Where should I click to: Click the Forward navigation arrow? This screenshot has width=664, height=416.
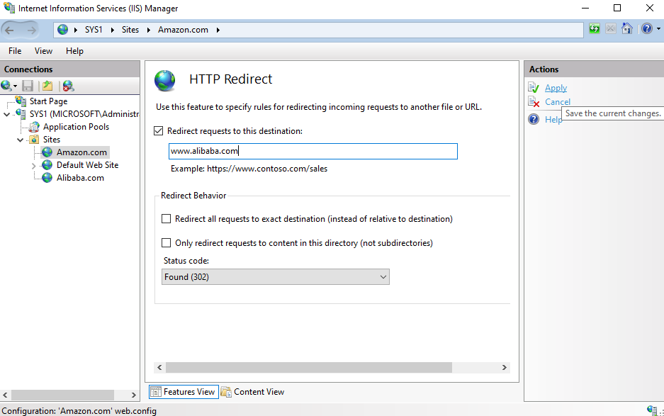(32, 30)
